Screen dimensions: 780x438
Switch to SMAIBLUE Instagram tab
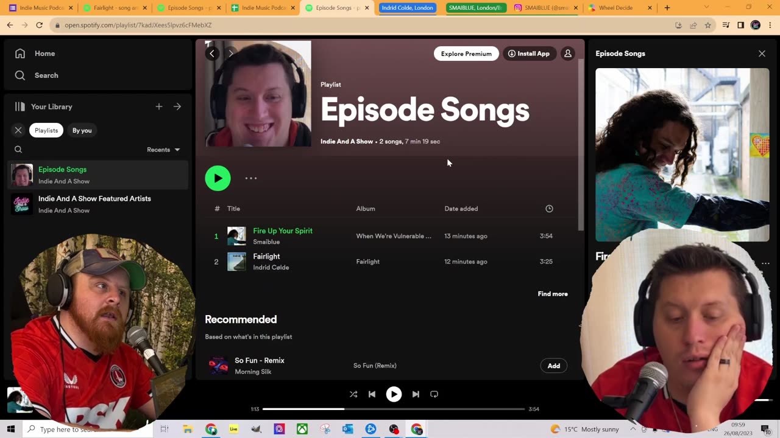(x=545, y=8)
